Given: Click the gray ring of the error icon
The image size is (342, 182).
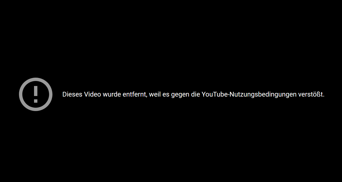Looking at the screenshot, I should pyautogui.click(x=21, y=94).
